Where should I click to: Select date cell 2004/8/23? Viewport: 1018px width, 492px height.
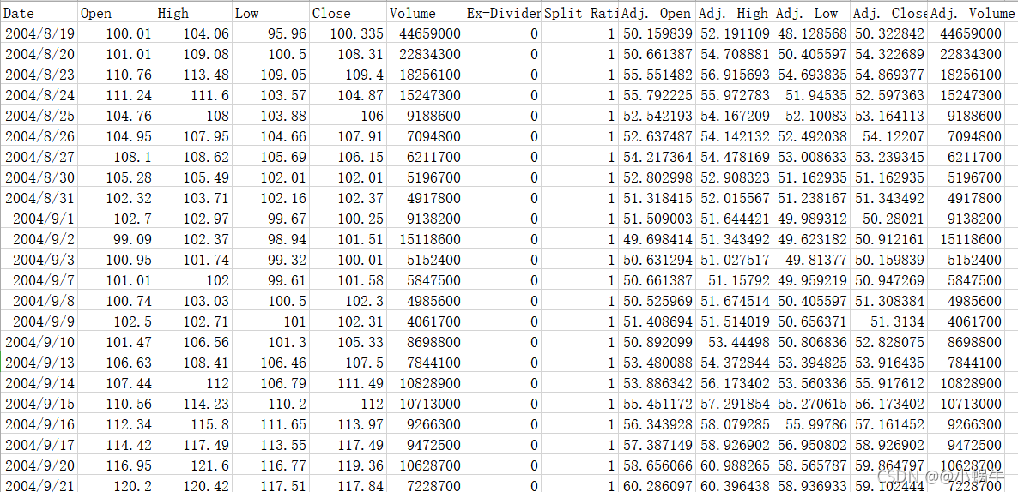(39, 75)
